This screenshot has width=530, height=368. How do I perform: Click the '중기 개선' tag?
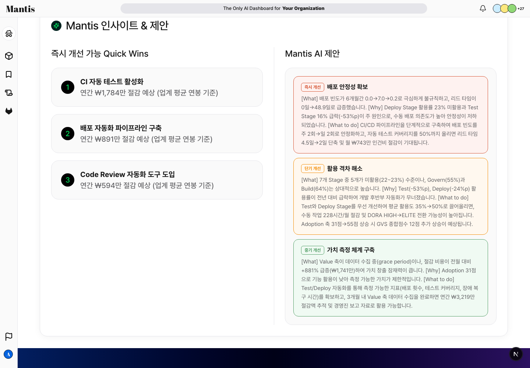tap(312, 250)
